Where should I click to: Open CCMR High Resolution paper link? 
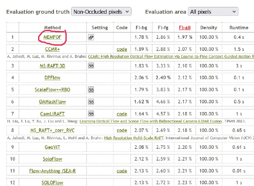coord(171,56)
